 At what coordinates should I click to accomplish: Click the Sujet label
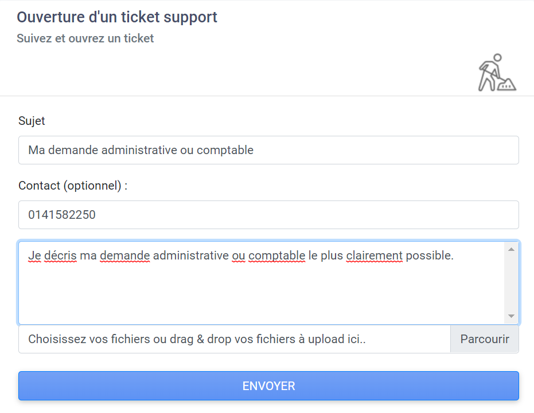(x=32, y=121)
